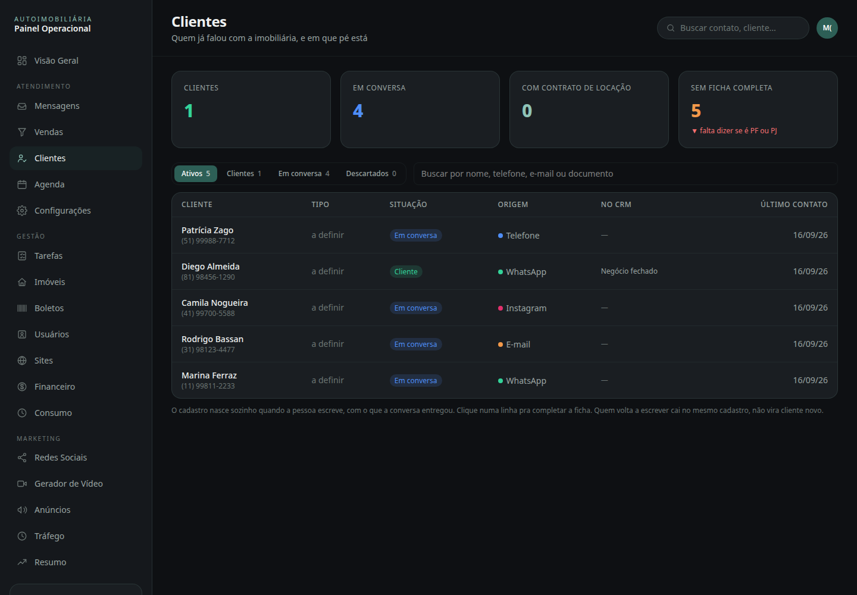Select Camila Nogueira in the client list
Screen dimensions: 857x595
pyautogui.click(x=505, y=308)
